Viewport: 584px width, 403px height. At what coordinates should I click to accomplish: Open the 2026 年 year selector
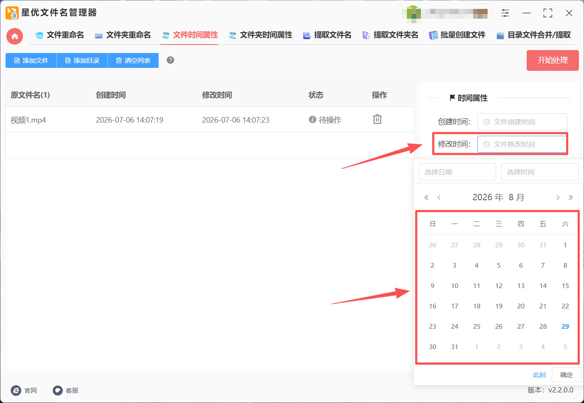(x=488, y=197)
